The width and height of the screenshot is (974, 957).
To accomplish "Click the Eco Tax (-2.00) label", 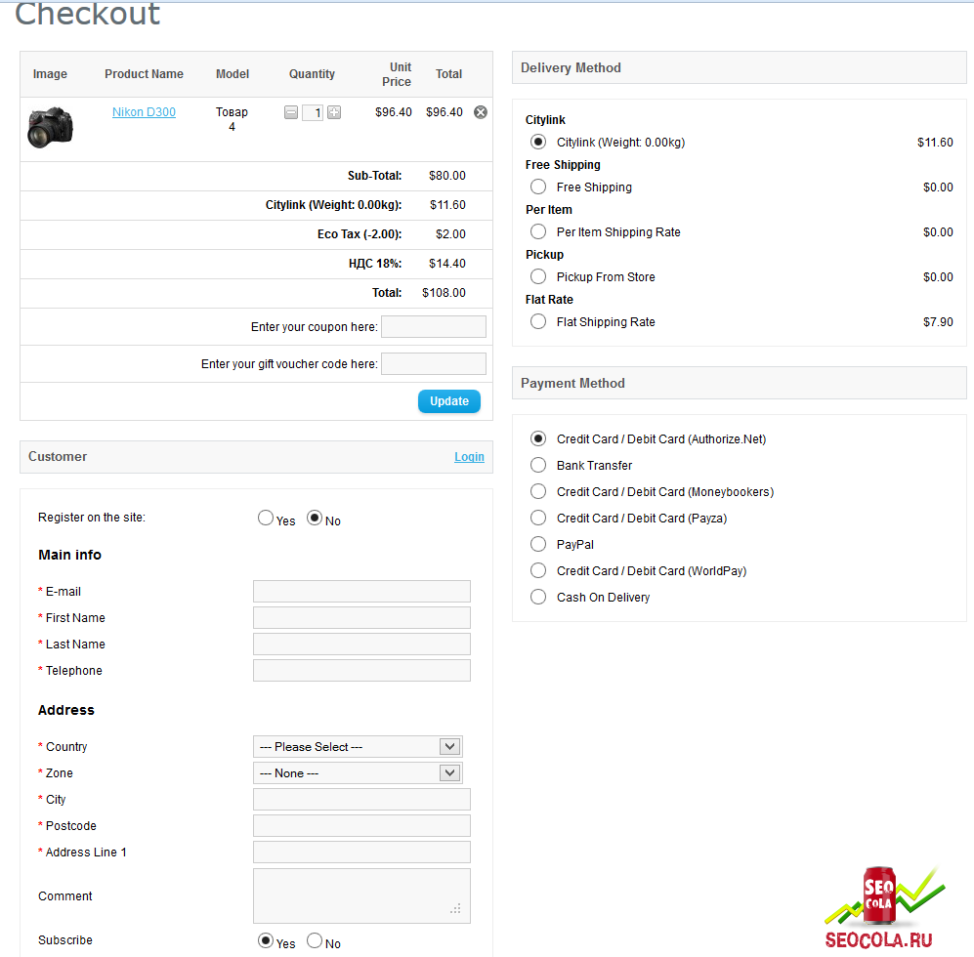I will pos(360,234).
